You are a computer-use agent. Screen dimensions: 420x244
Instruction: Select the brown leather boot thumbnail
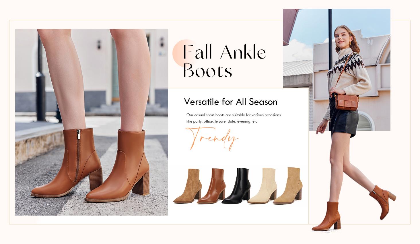(211, 186)
